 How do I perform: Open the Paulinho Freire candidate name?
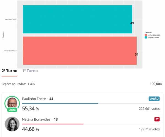[x=34, y=99]
